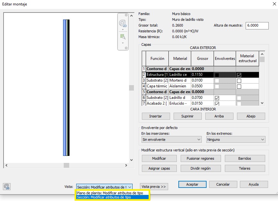Uncheck Envolventes for Ladrillo substrate row 6
This screenshot has width=278, height=201.
click(217, 98)
